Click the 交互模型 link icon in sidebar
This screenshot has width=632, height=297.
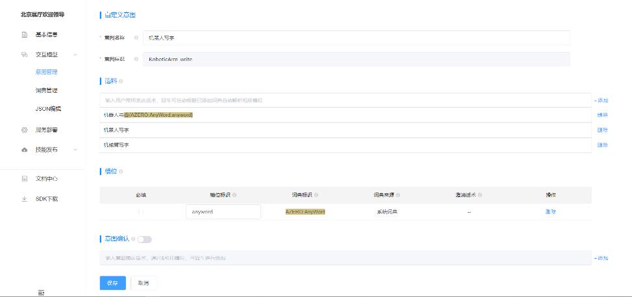pyautogui.click(x=24, y=54)
